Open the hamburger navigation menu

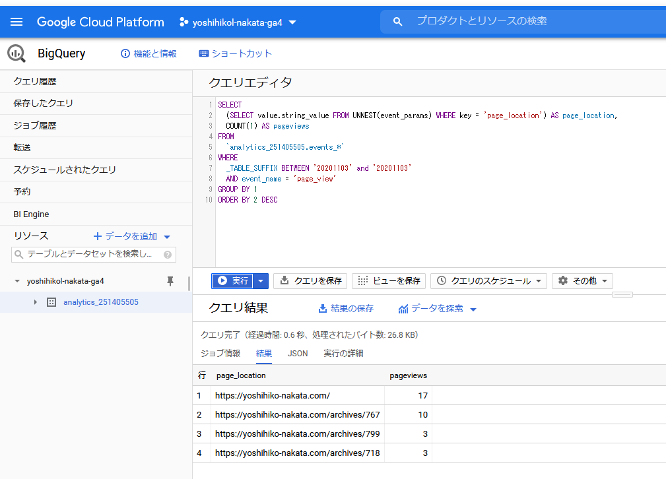tap(16, 22)
